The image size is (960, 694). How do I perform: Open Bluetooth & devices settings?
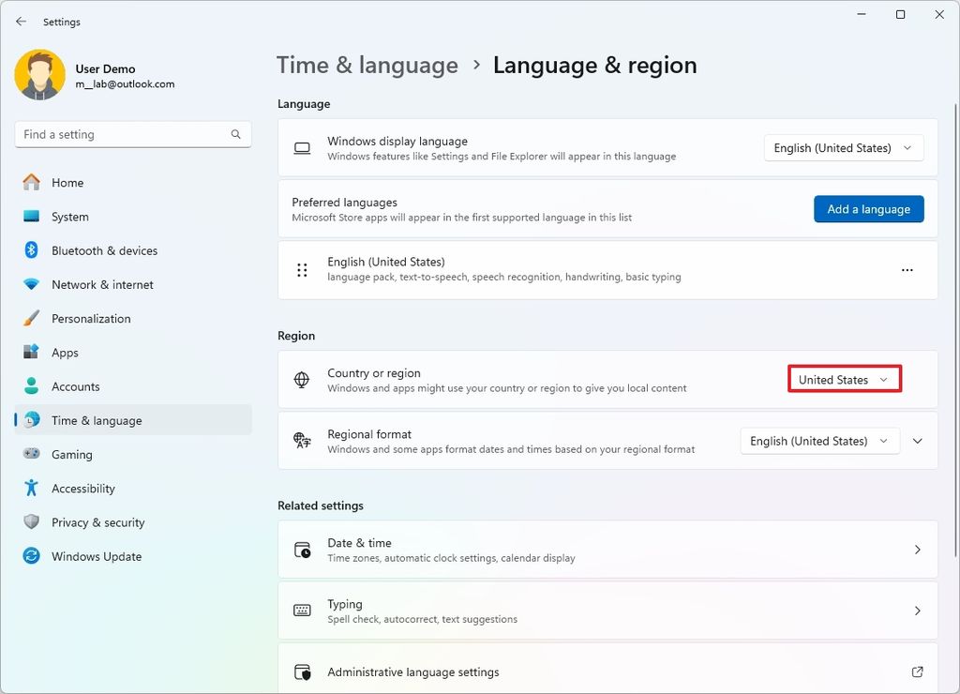(105, 250)
